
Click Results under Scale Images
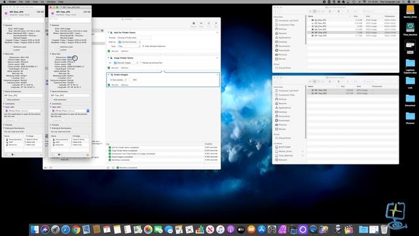coord(115,85)
